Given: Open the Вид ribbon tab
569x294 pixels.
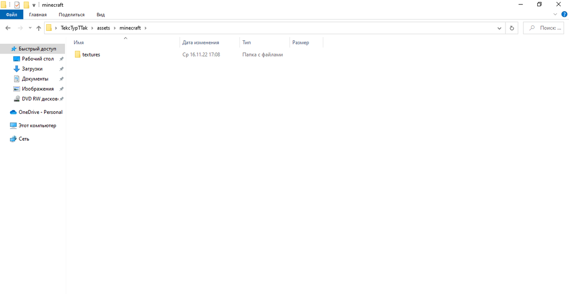Looking at the screenshot, I should (101, 15).
